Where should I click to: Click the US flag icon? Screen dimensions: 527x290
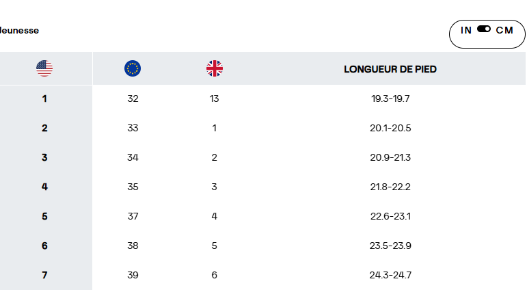pyautogui.click(x=44, y=68)
